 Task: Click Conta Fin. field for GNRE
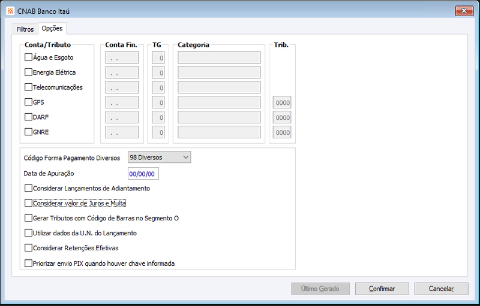coord(122,132)
